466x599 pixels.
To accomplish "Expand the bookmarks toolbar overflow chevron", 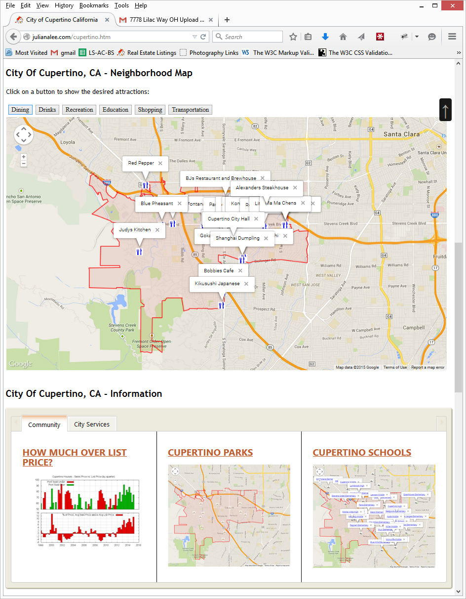I will point(458,52).
